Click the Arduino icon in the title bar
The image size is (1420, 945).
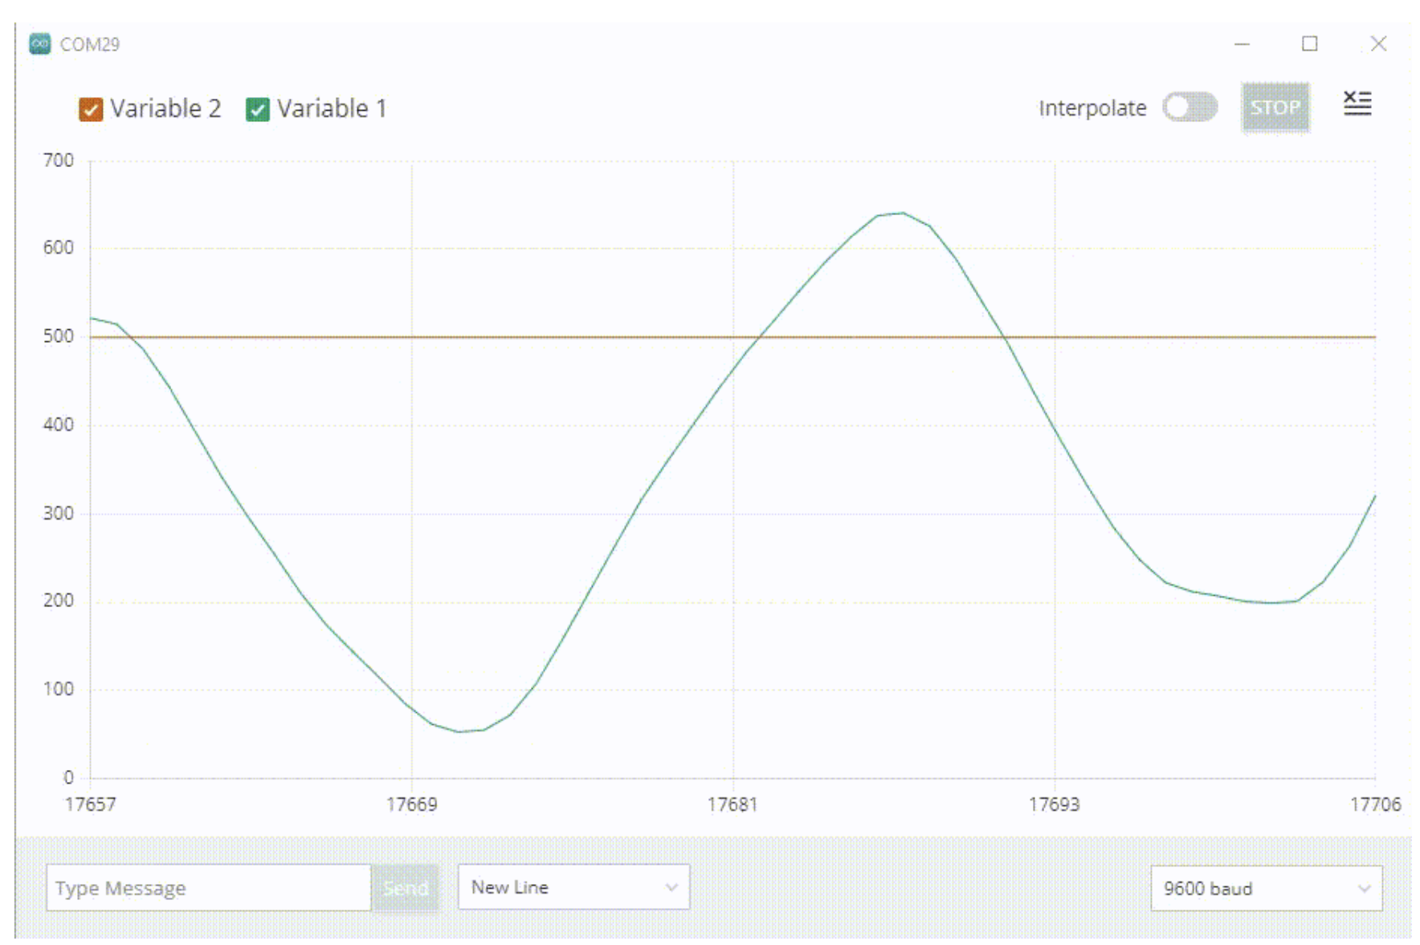tap(39, 43)
